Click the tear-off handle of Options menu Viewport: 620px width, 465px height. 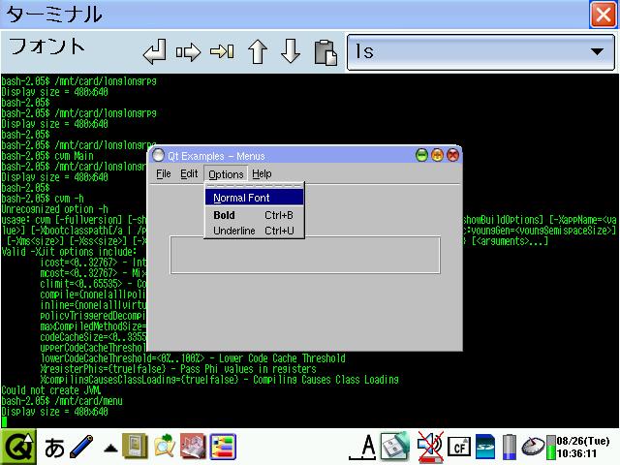pyautogui.click(x=254, y=185)
